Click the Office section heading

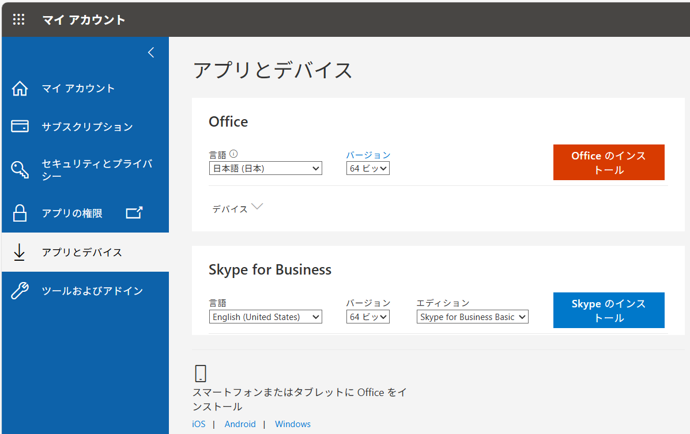click(x=228, y=121)
